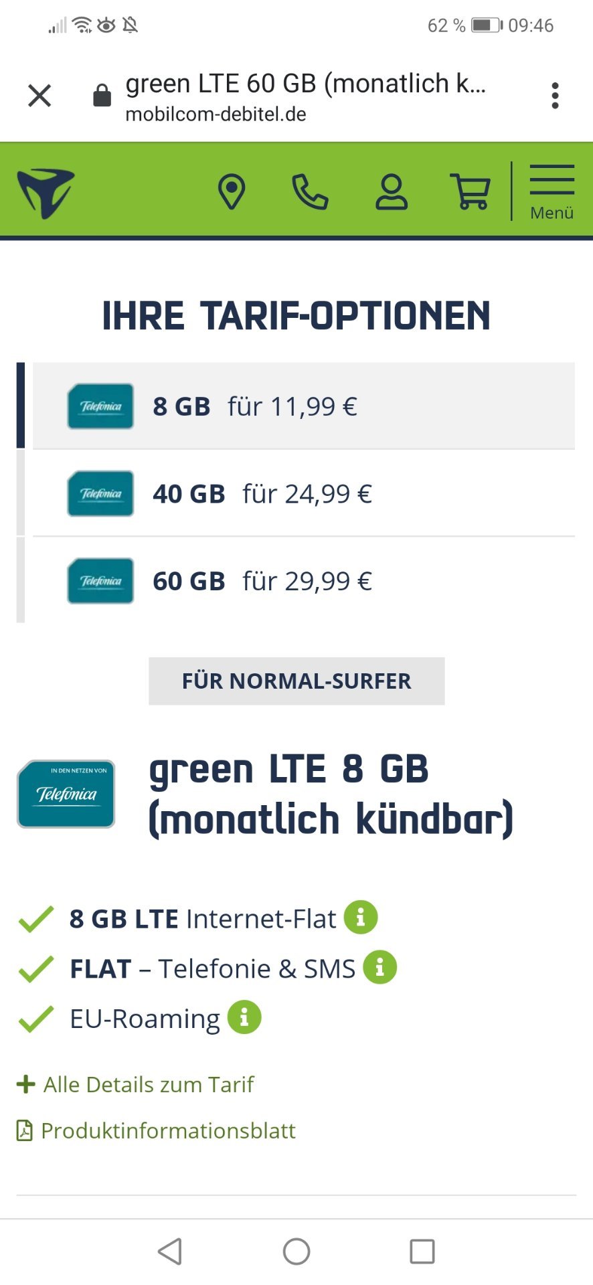Open the Produktinformationsblatt PDF link

tap(156, 1130)
